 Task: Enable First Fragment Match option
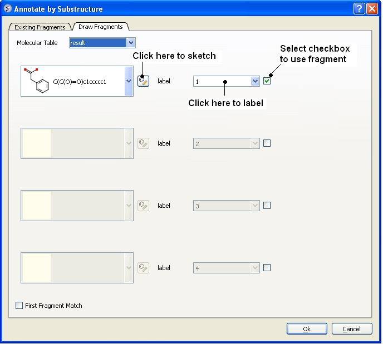[19, 306]
